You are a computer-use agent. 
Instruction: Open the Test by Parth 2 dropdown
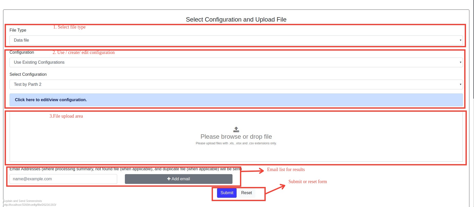[236, 84]
